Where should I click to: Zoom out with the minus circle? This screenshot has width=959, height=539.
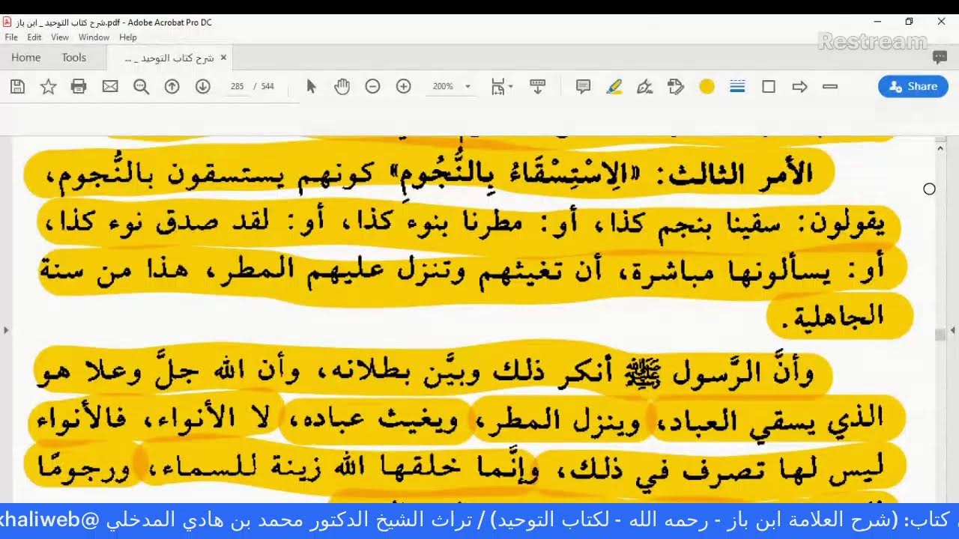pos(372,87)
